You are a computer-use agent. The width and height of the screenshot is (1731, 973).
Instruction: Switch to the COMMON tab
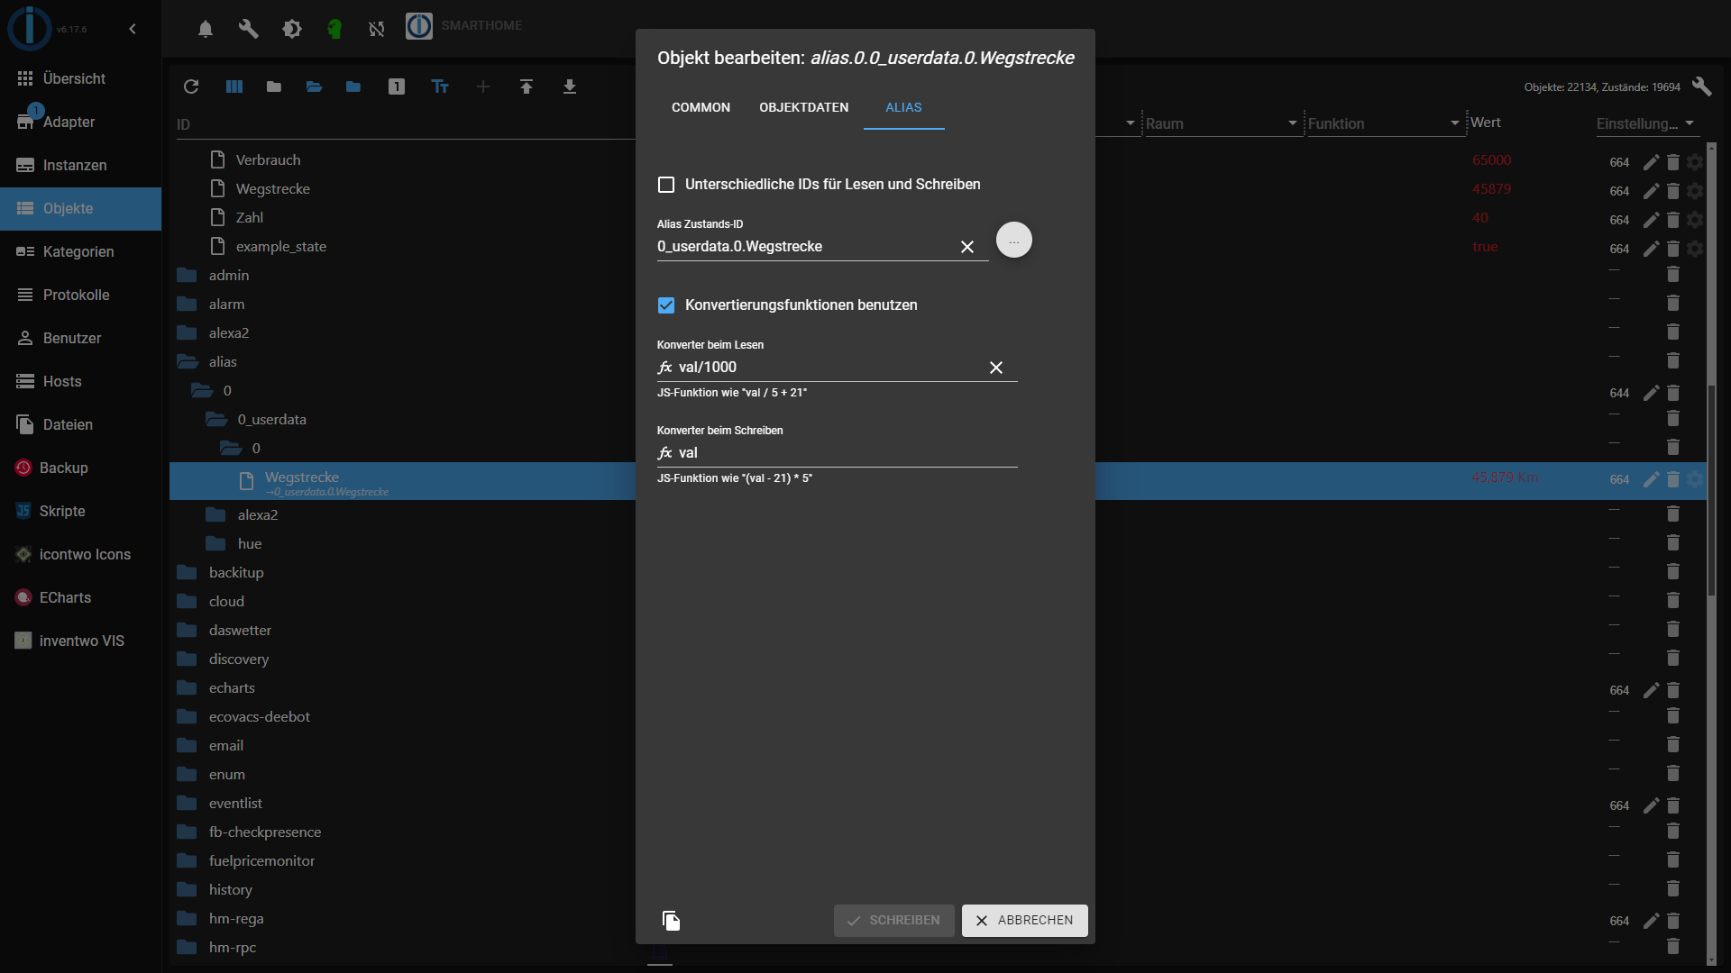pos(701,107)
